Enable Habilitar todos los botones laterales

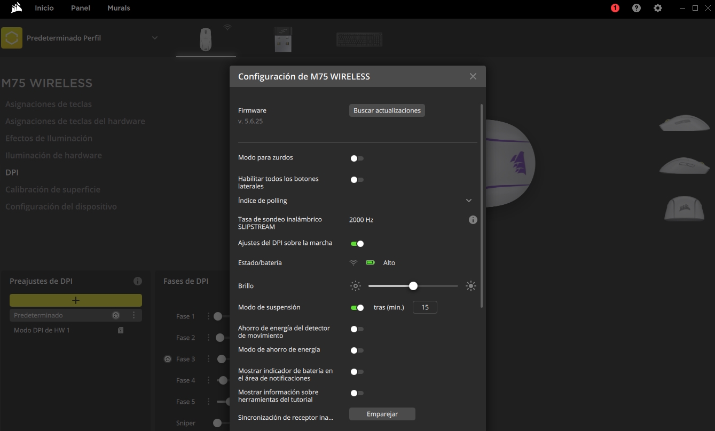tap(357, 180)
